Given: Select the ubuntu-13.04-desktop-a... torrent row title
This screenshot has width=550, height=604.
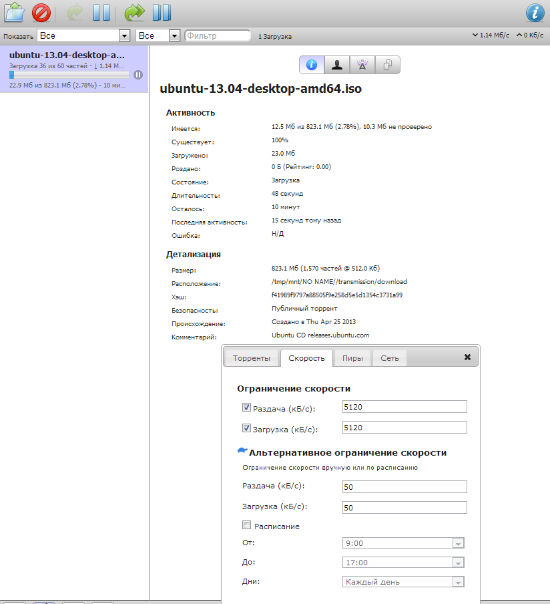Looking at the screenshot, I should click(x=67, y=55).
